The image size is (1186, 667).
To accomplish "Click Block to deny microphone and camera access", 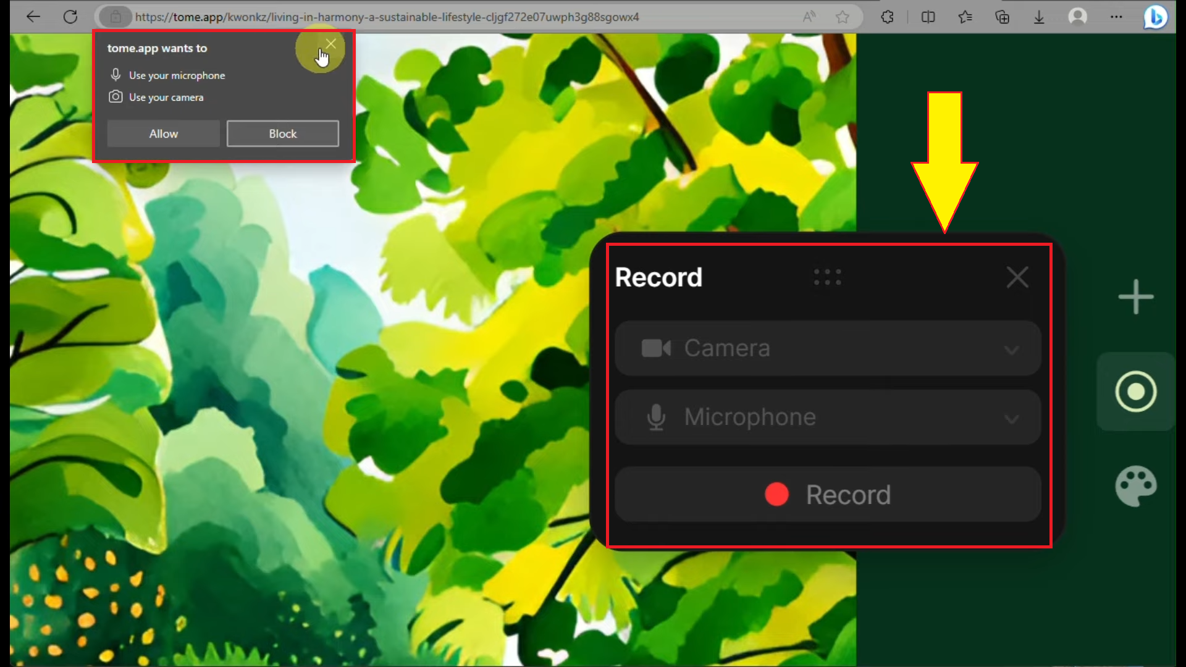I will (x=283, y=133).
